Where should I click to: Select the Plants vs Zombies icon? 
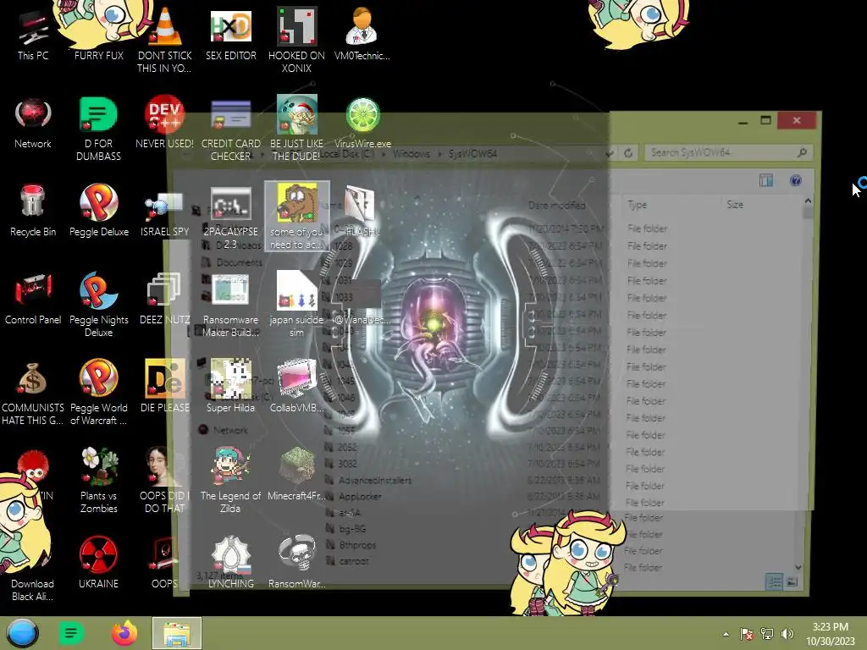coord(99,481)
